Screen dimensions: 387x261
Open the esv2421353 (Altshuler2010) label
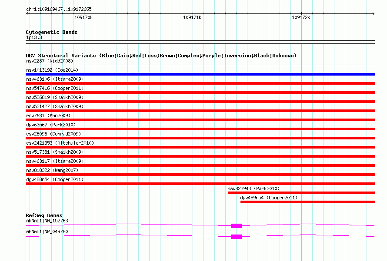click(60, 143)
